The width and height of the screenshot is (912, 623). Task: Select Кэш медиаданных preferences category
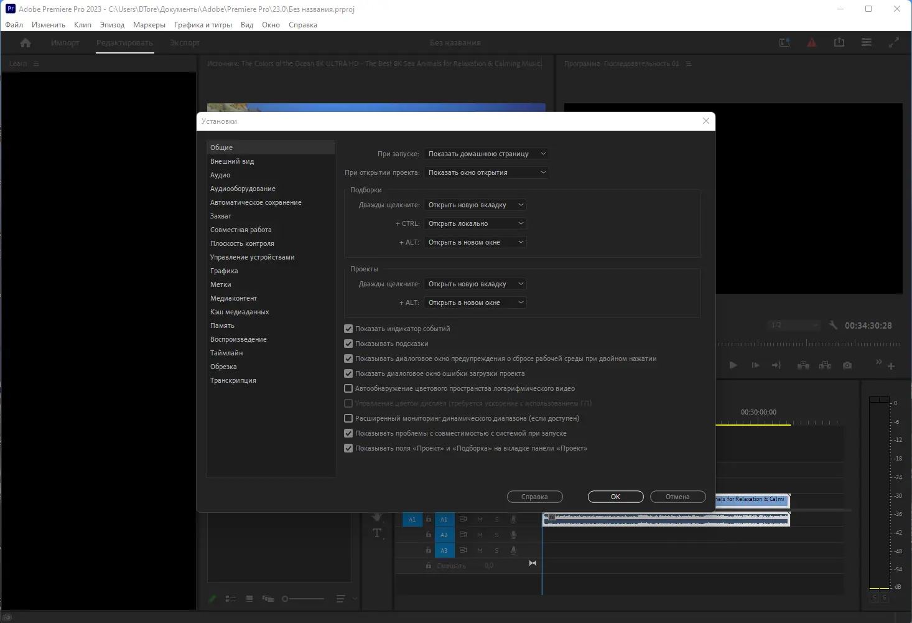271,312
